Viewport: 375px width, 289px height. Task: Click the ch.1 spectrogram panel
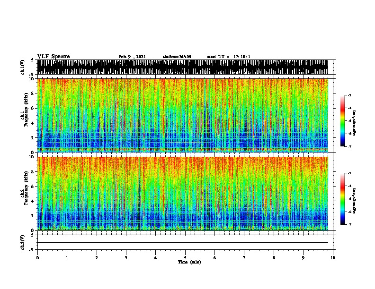pyautogui.click(x=183, y=115)
